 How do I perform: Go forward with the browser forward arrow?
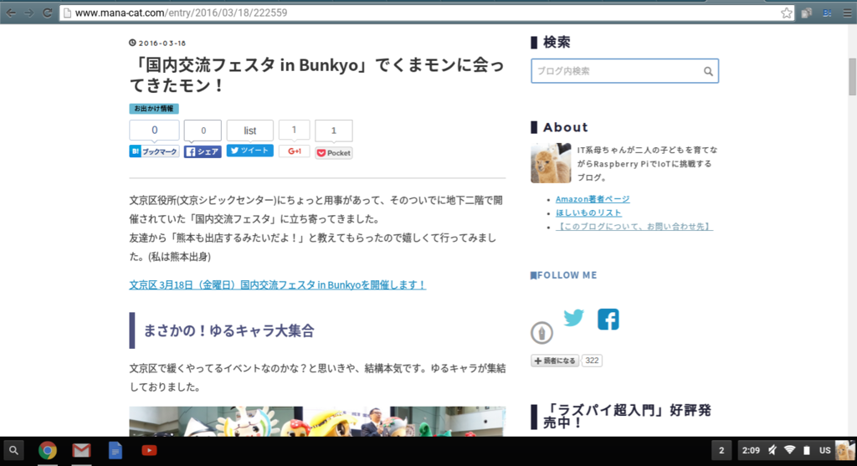(x=29, y=13)
